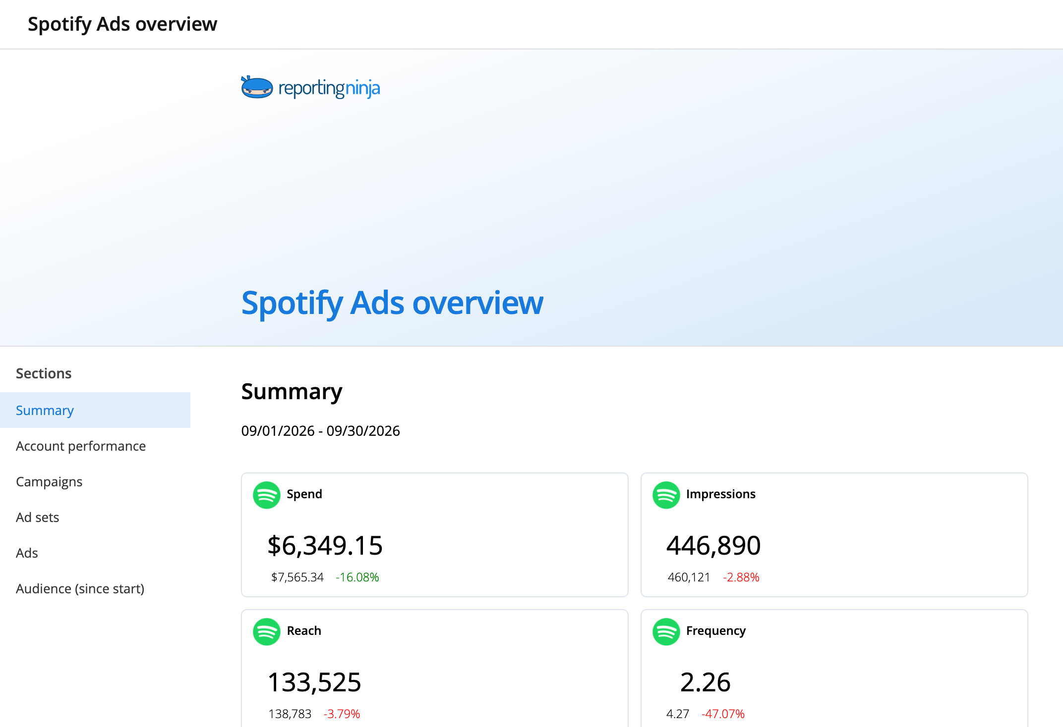The height and width of the screenshot is (727, 1063).
Task: Click the -16.08% spend change
Action: click(x=357, y=577)
